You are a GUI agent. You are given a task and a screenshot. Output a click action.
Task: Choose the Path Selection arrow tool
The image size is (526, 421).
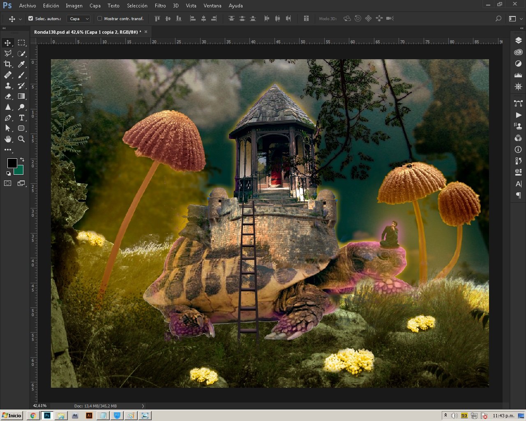pyautogui.click(x=8, y=128)
